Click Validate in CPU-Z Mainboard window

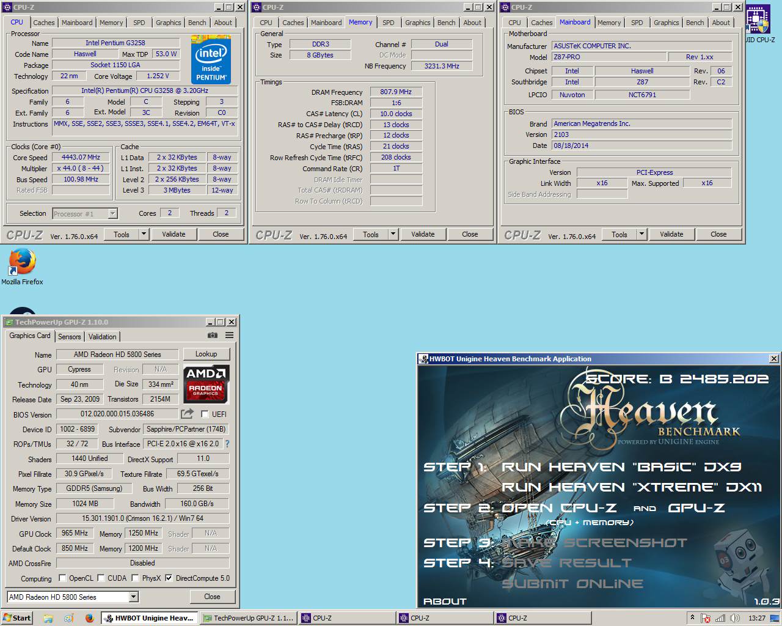[x=671, y=234]
